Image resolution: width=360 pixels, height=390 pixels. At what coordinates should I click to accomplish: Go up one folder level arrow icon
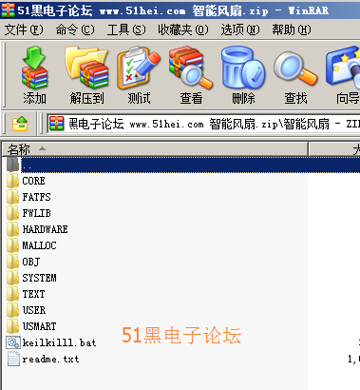pyautogui.click(x=20, y=124)
